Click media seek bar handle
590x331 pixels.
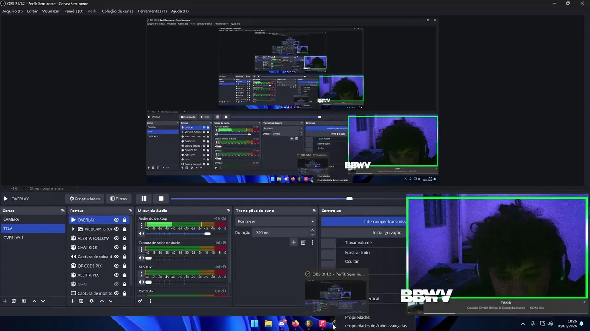coord(349,199)
